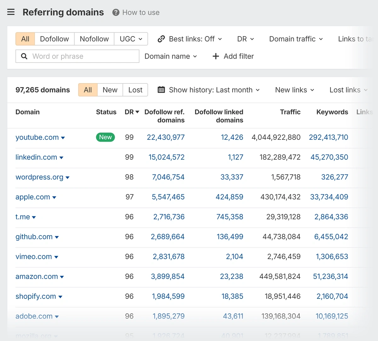378x341 pixels.
Task: Click the Add filter plus icon
Action: (x=216, y=56)
